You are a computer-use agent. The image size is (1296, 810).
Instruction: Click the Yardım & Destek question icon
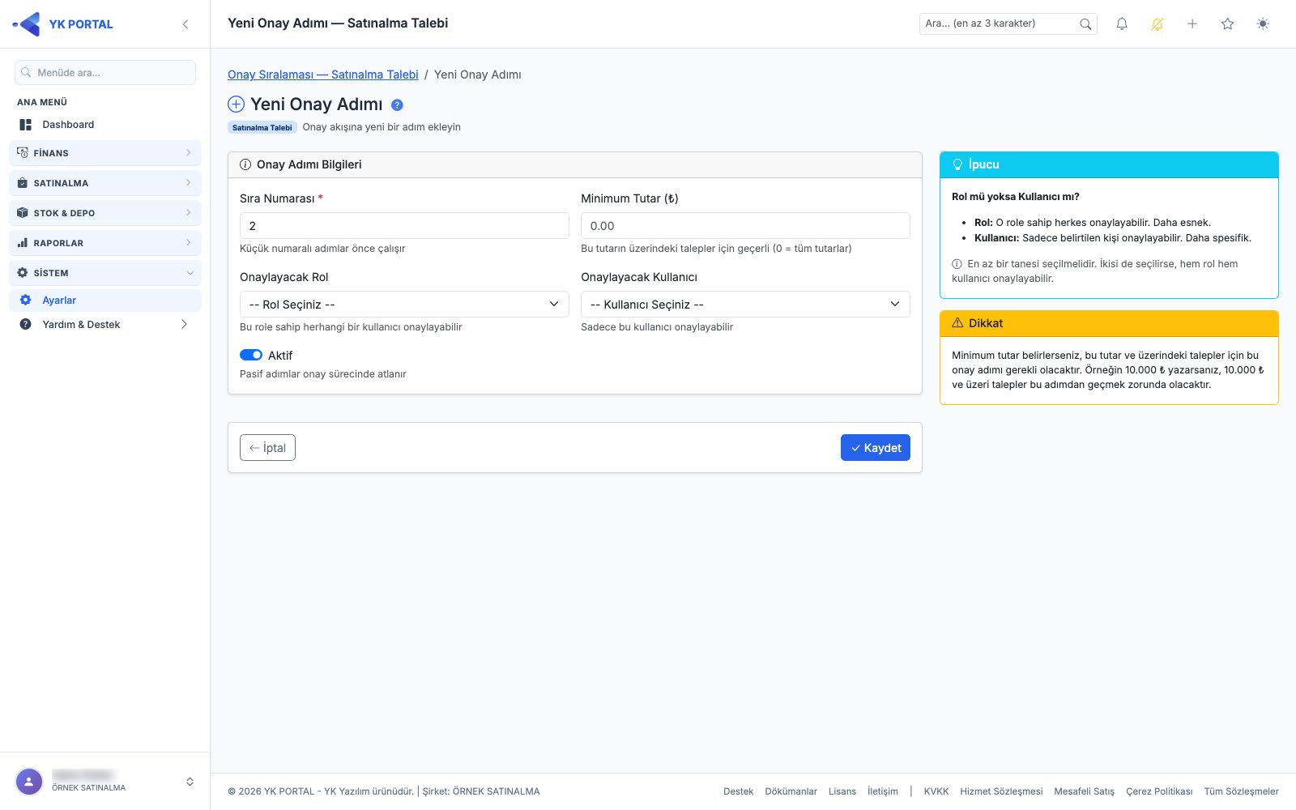point(26,324)
